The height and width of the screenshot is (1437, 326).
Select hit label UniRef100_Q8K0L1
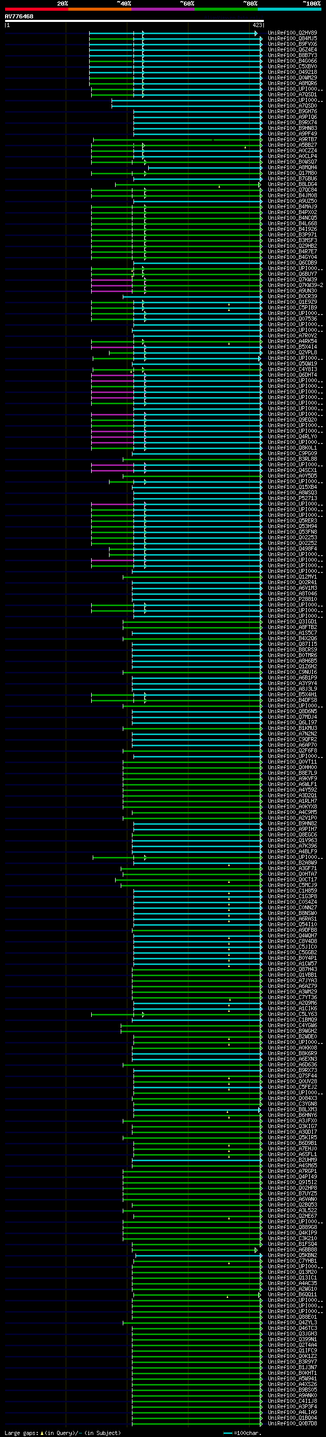[292, 448]
